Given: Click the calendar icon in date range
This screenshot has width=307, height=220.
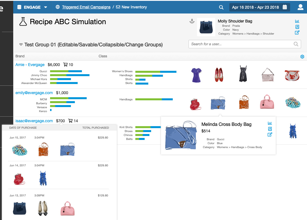Looking at the screenshot, I should click(x=285, y=7).
